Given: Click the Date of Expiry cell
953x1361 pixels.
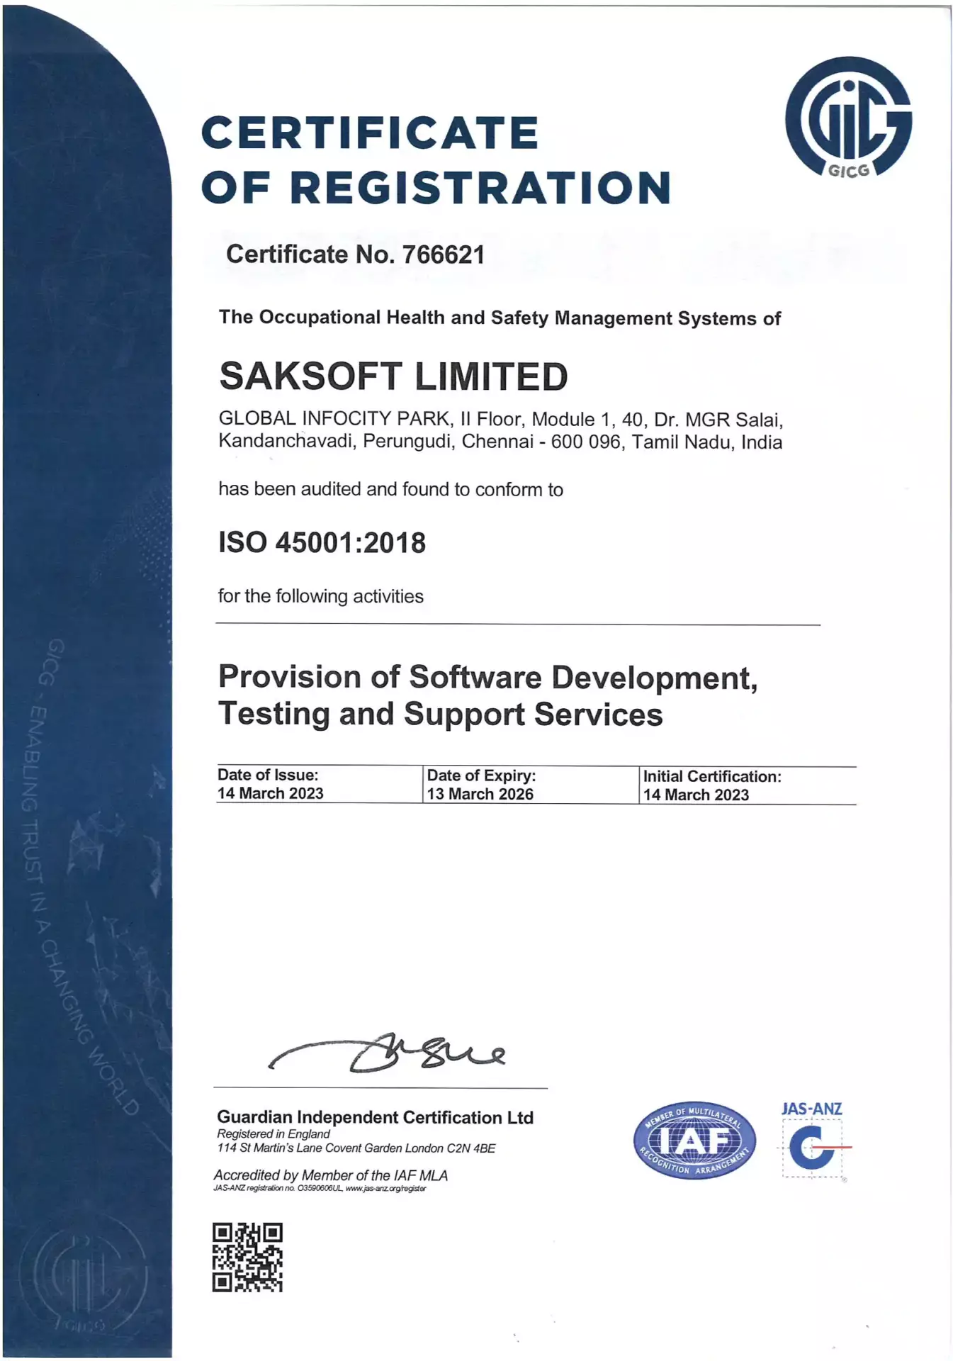Looking at the screenshot, I should (x=480, y=785).
